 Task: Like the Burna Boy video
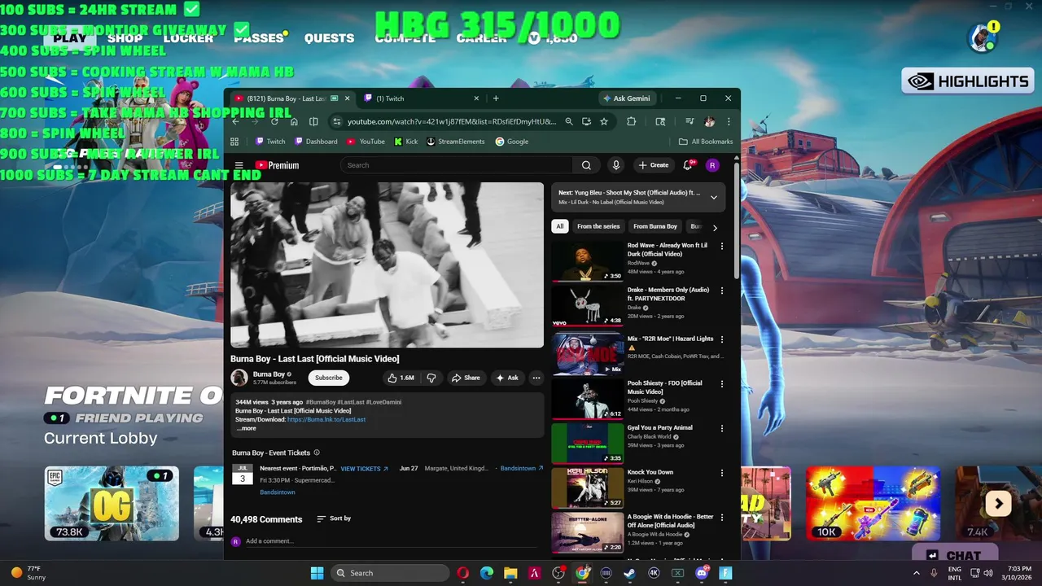point(401,378)
